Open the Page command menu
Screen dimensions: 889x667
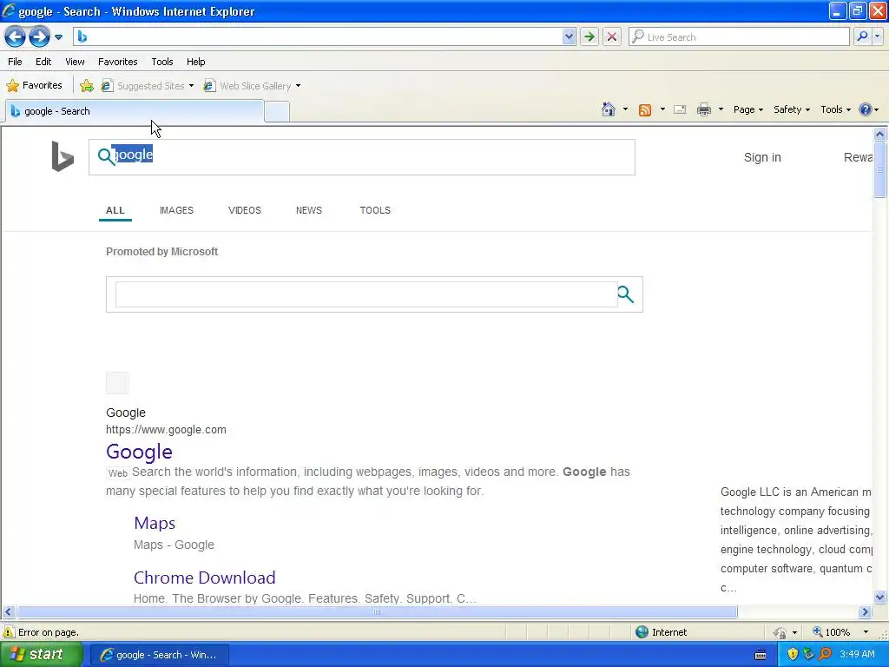(x=747, y=109)
